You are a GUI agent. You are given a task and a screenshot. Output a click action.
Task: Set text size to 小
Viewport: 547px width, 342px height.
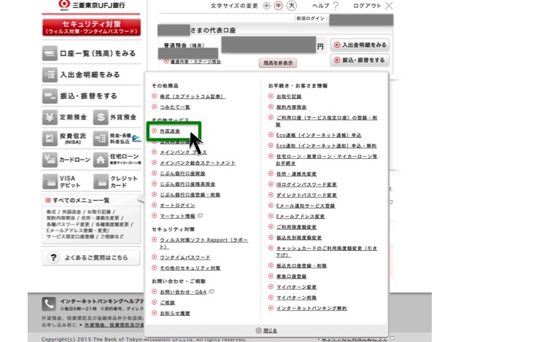click(266, 6)
